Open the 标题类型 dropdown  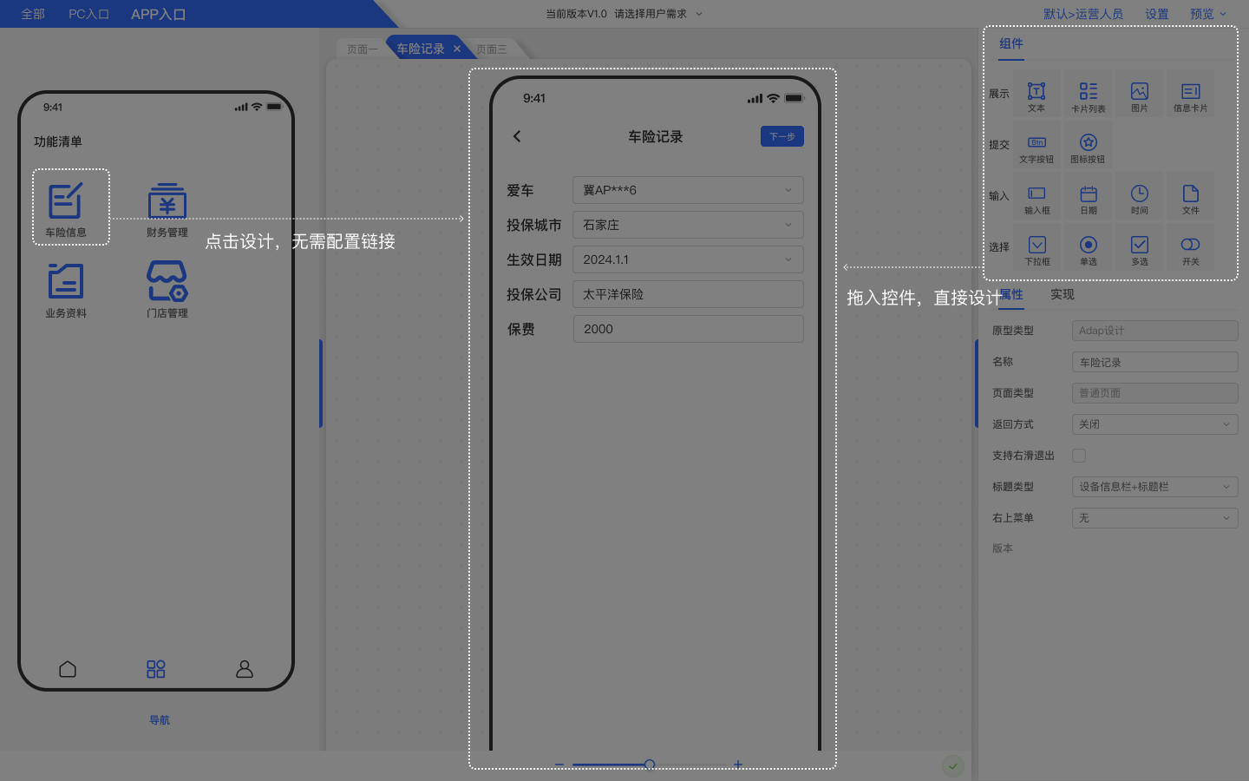(x=1154, y=487)
